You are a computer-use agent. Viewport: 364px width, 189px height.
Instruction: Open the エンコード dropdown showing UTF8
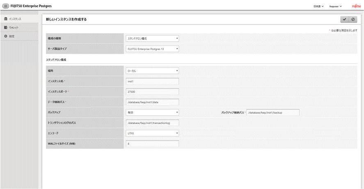point(152,133)
